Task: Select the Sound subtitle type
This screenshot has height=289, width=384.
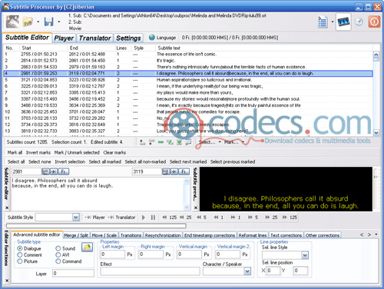Action: tap(65, 248)
